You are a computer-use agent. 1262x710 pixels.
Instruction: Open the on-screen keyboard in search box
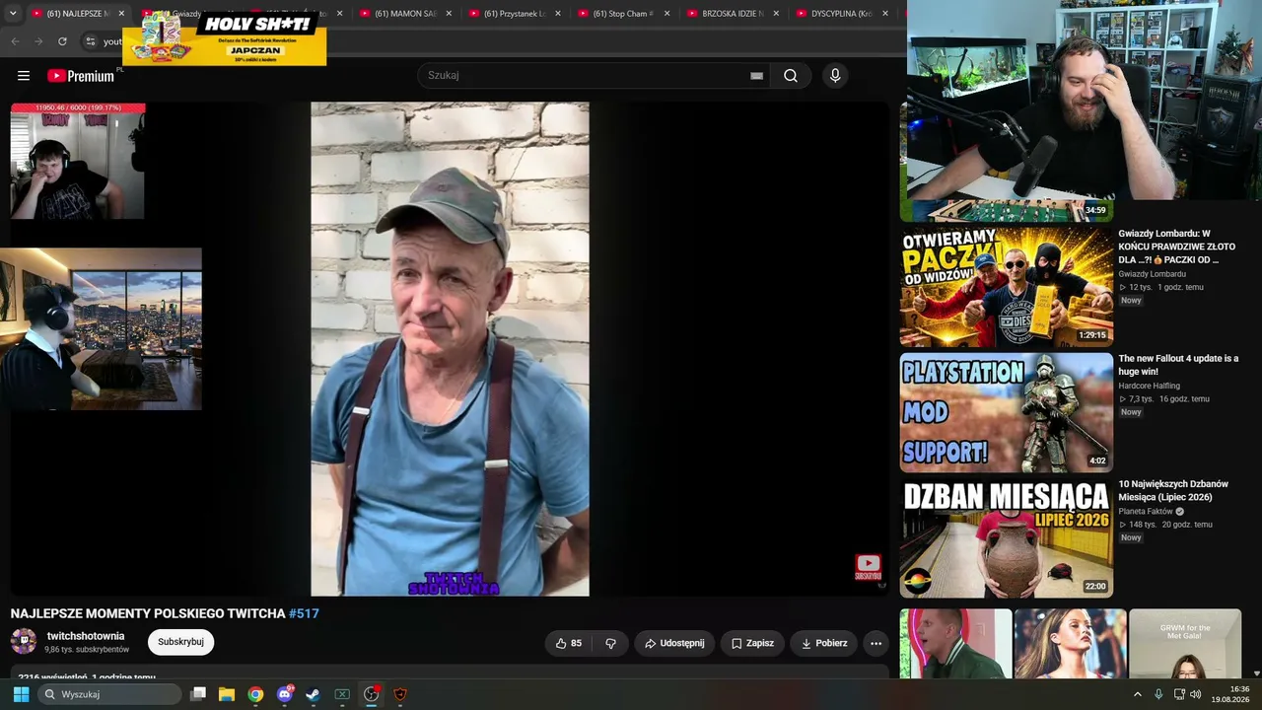pos(756,76)
